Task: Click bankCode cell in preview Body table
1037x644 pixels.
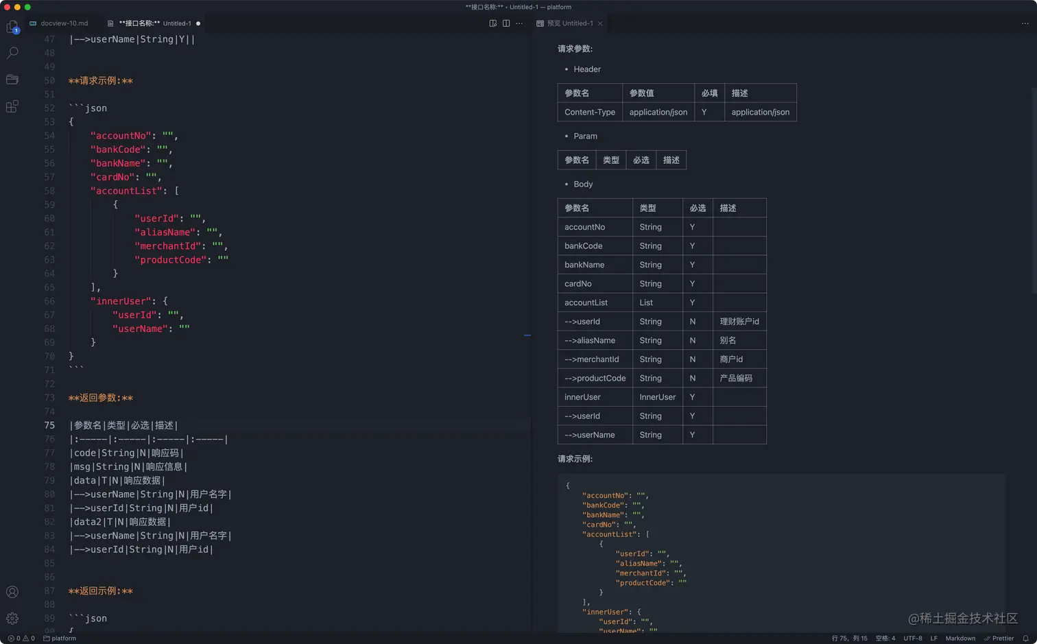Action: tap(595, 246)
